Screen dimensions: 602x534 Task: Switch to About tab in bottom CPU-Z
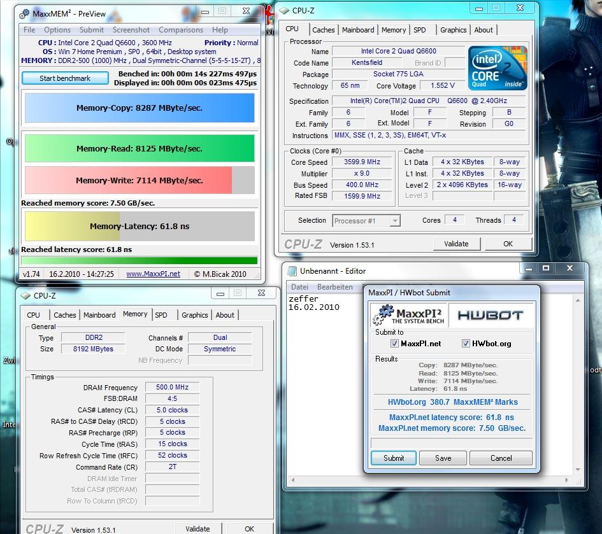coord(225,315)
